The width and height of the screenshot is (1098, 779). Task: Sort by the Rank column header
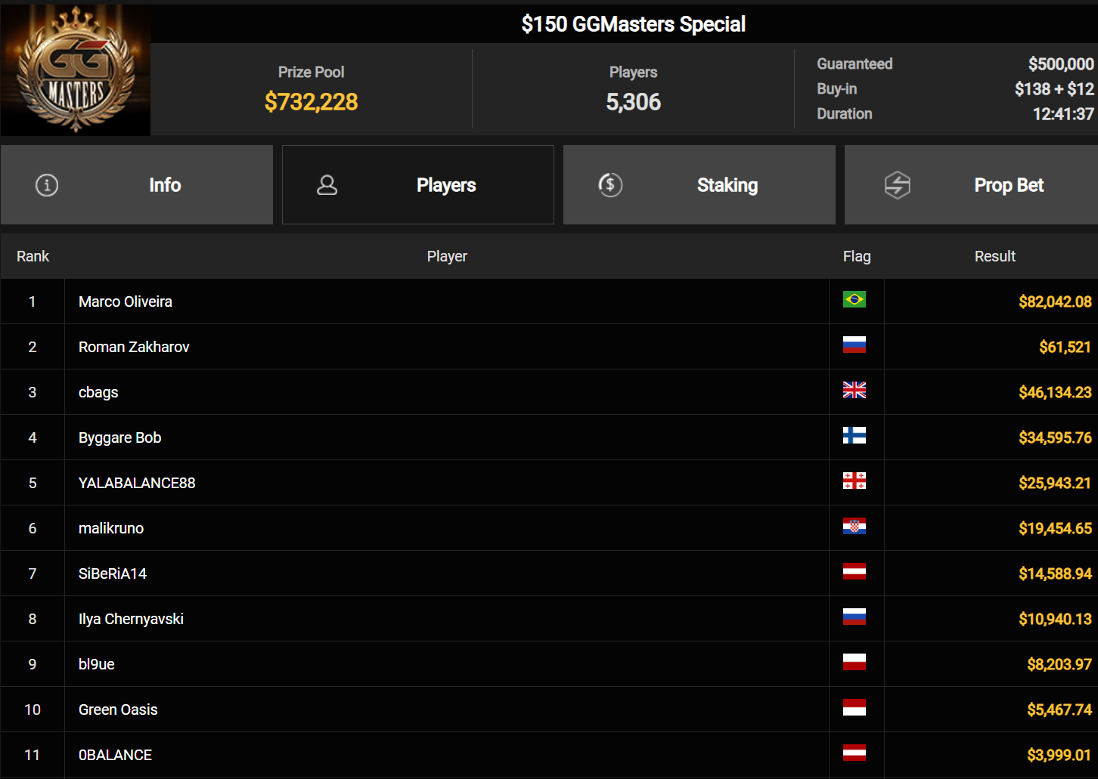pos(33,256)
